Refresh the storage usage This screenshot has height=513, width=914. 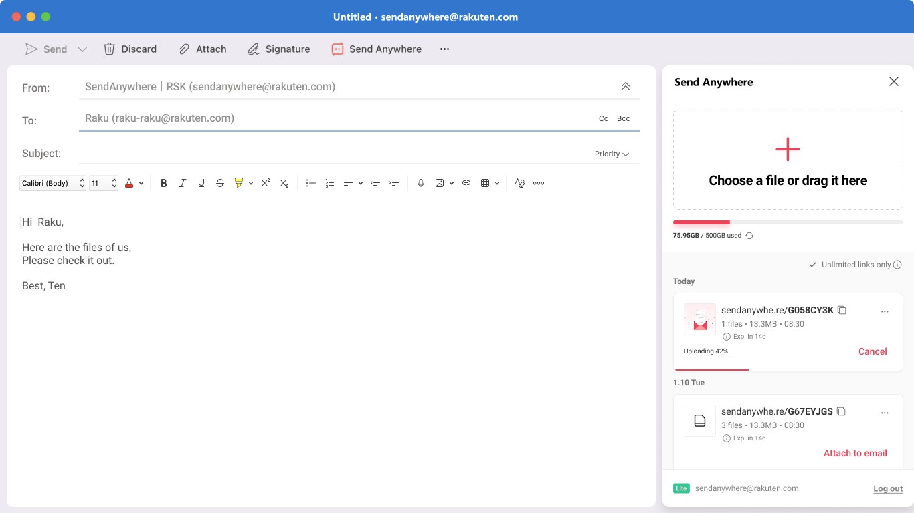[749, 236]
